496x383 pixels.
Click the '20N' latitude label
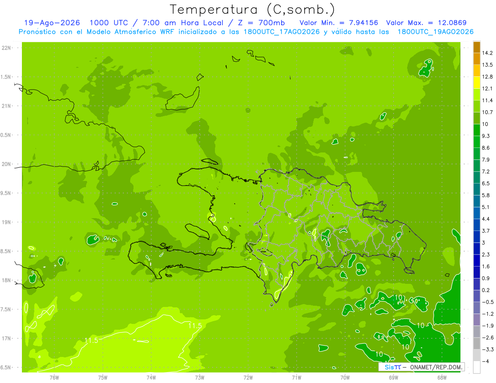coord(6,164)
